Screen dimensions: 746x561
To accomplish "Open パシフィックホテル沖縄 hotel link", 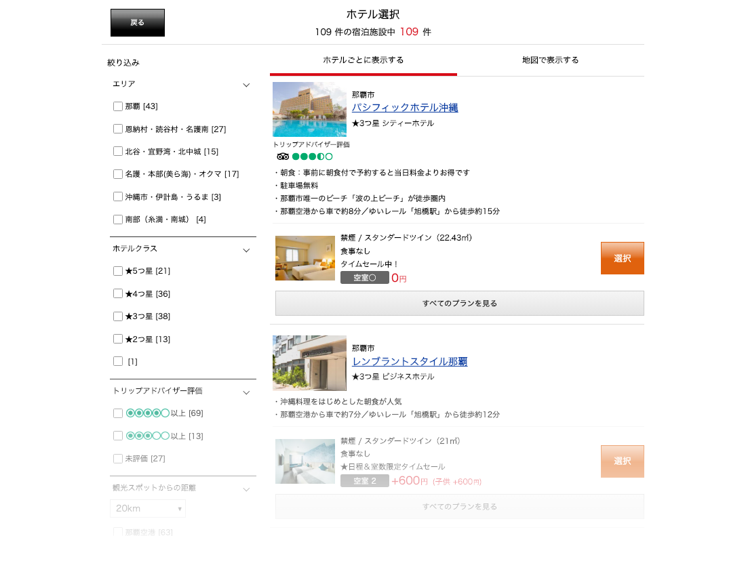I will point(405,108).
